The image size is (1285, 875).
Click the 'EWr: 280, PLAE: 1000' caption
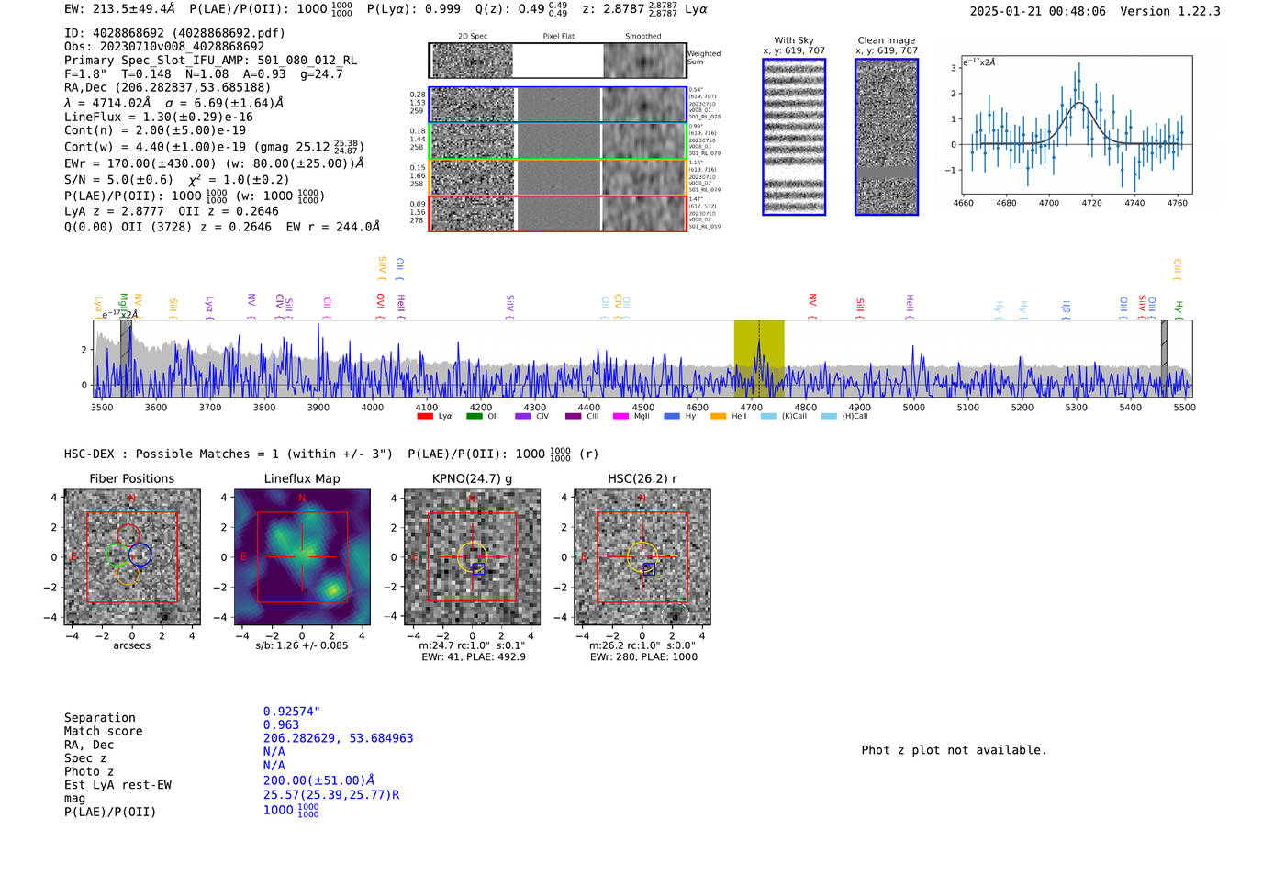click(643, 656)
